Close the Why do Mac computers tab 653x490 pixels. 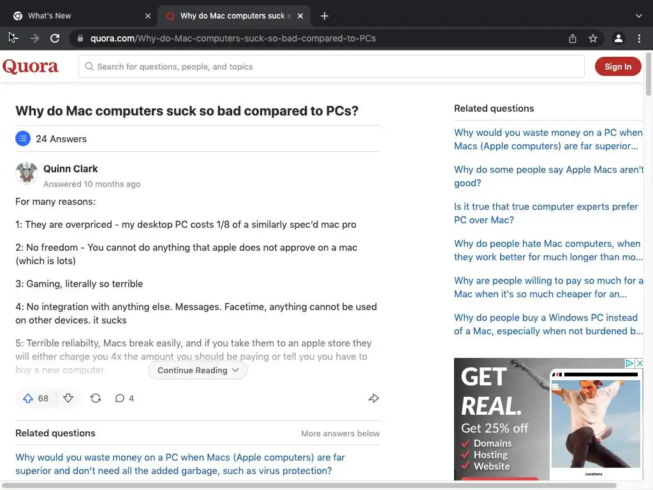300,16
